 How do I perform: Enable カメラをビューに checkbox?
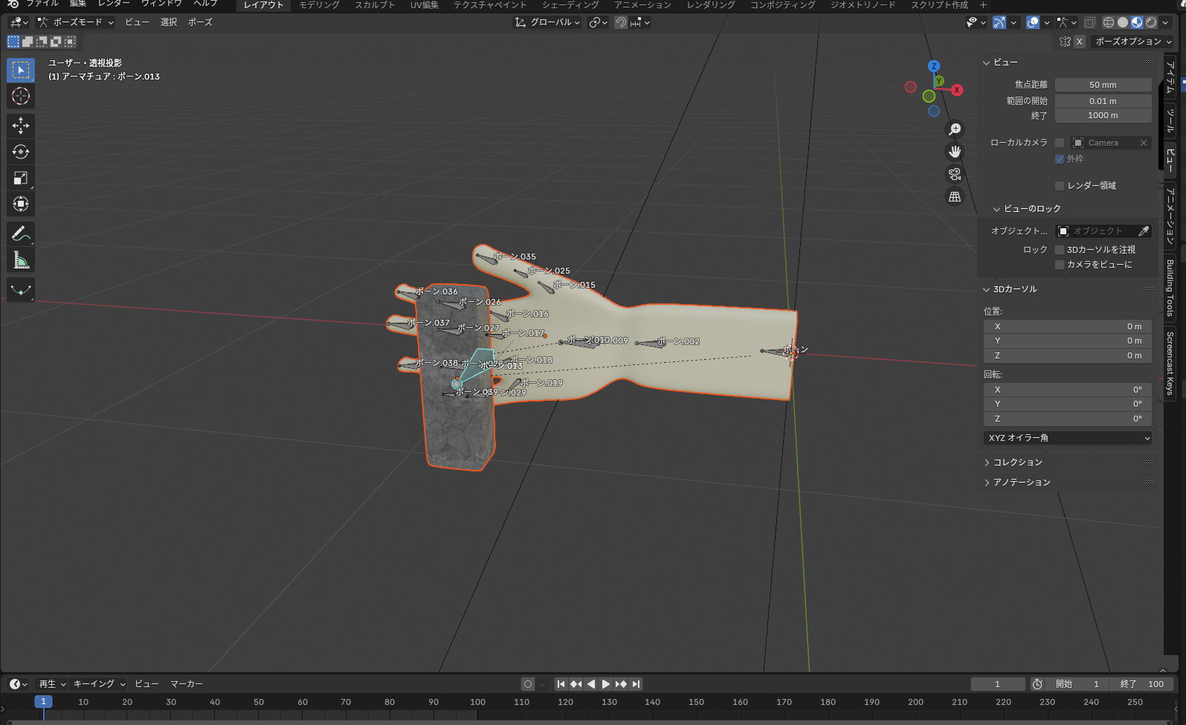(x=1060, y=265)
